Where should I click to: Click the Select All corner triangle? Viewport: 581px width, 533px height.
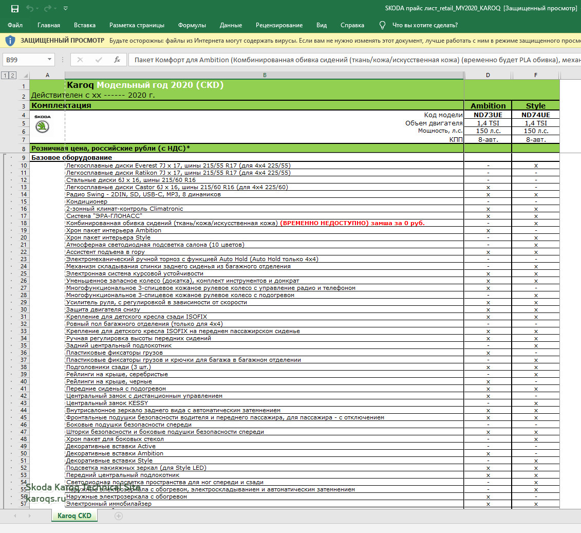(x=25, y=76)
